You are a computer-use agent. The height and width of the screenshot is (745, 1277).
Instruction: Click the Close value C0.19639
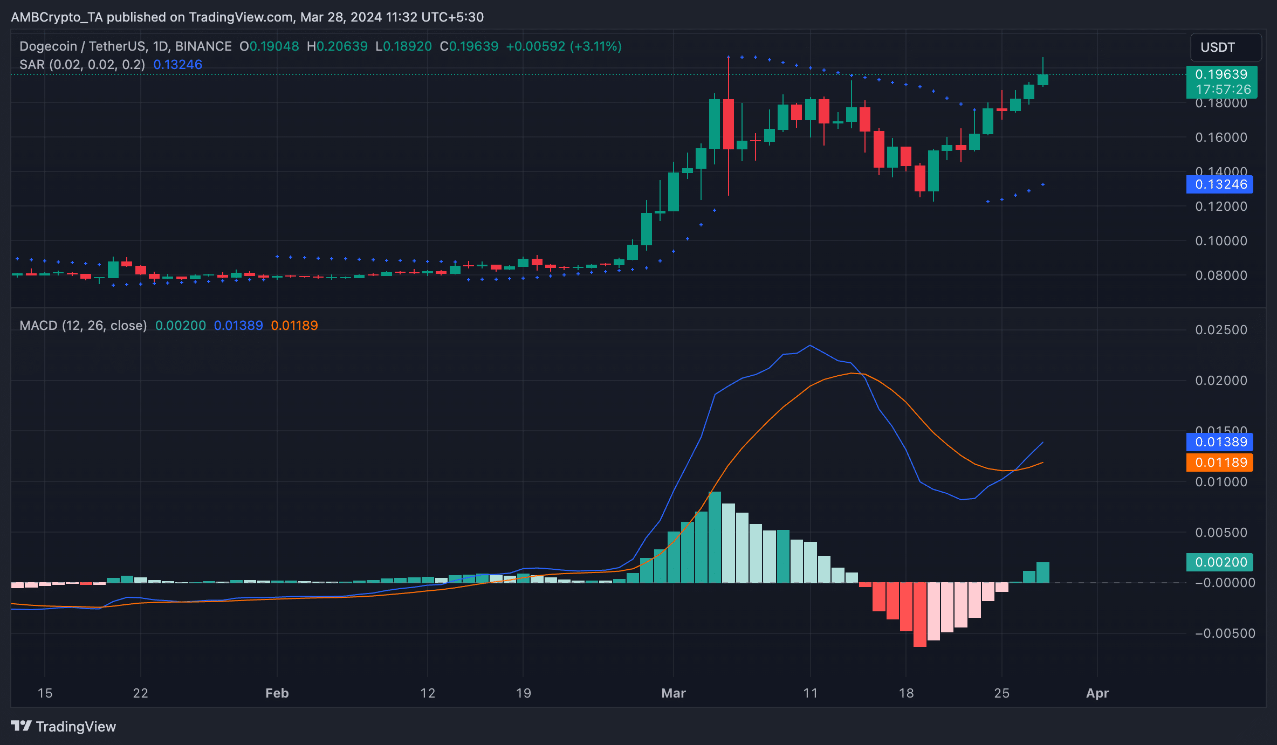coord(469,46)
